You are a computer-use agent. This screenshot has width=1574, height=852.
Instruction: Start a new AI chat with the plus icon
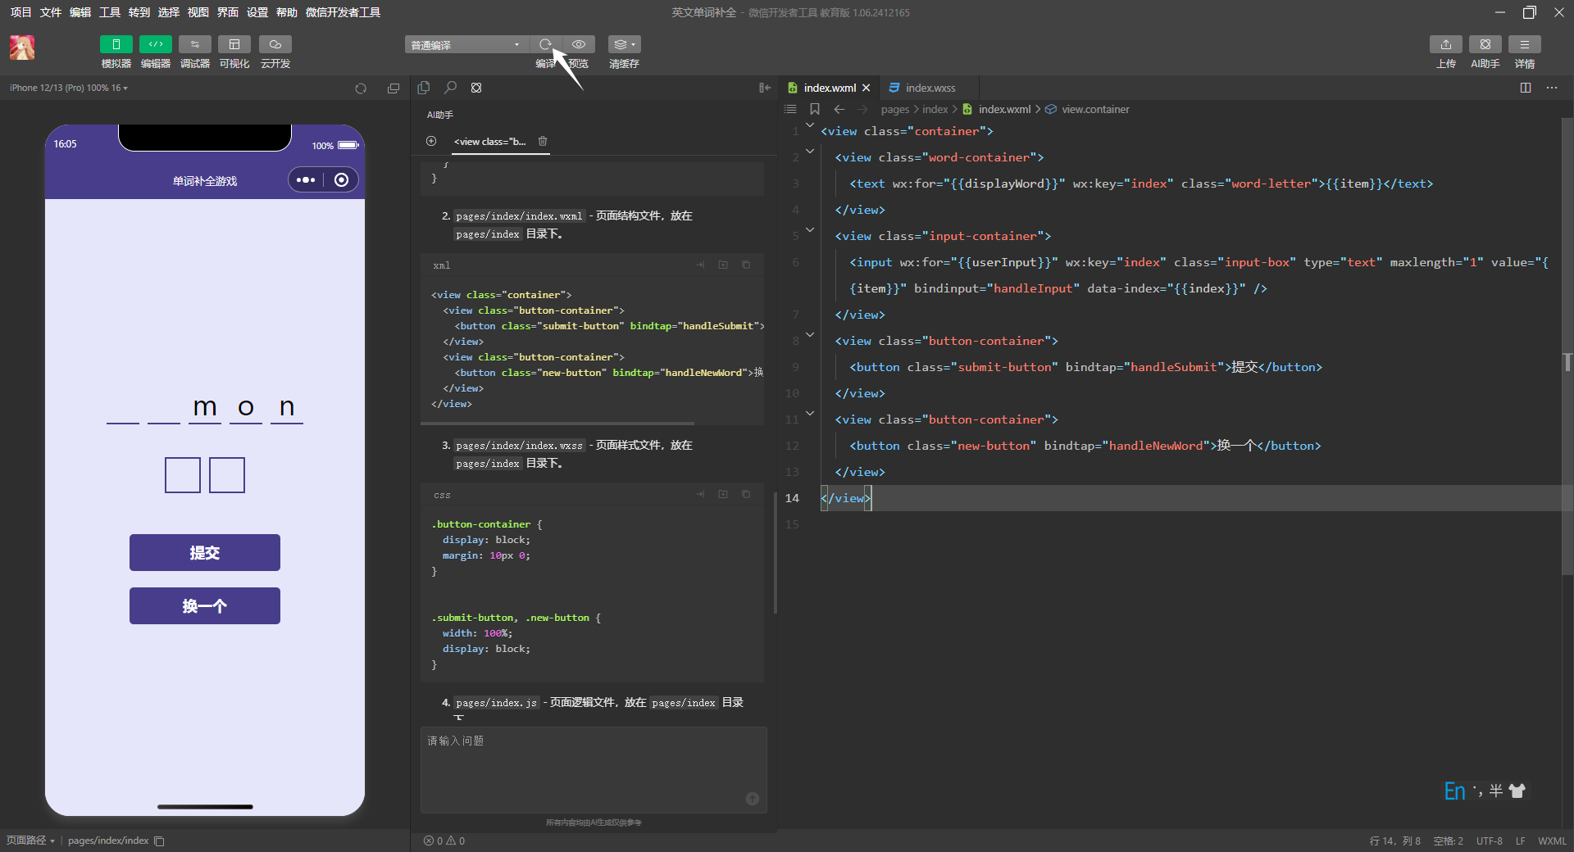(431, 141)
